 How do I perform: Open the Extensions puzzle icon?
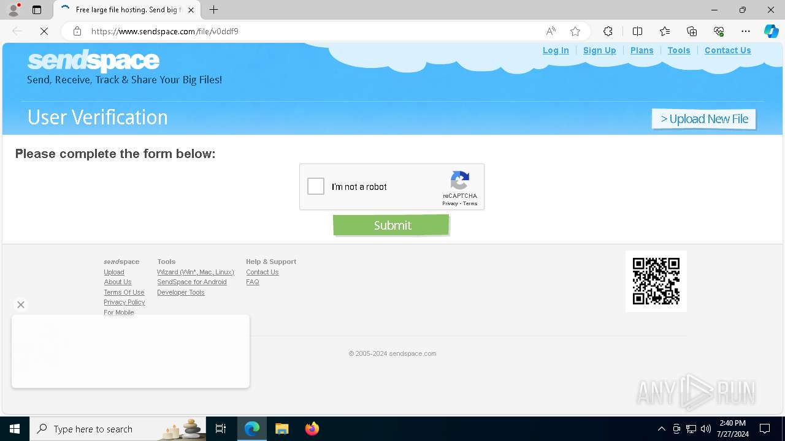(x=608, y=31)
